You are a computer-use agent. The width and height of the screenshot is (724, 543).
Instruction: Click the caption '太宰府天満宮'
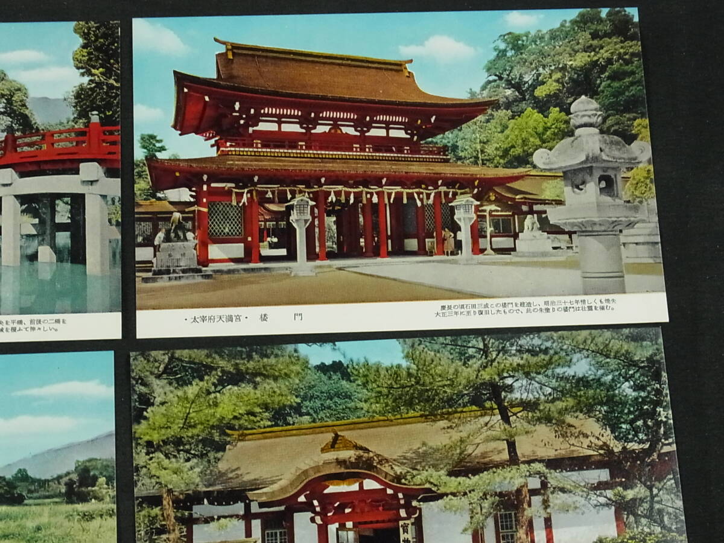coord(217,318)
